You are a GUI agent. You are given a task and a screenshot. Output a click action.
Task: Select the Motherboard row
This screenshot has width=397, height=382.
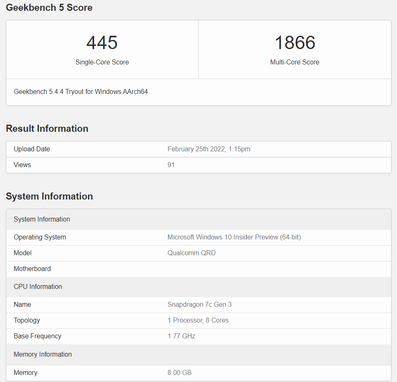pos(32,269)
